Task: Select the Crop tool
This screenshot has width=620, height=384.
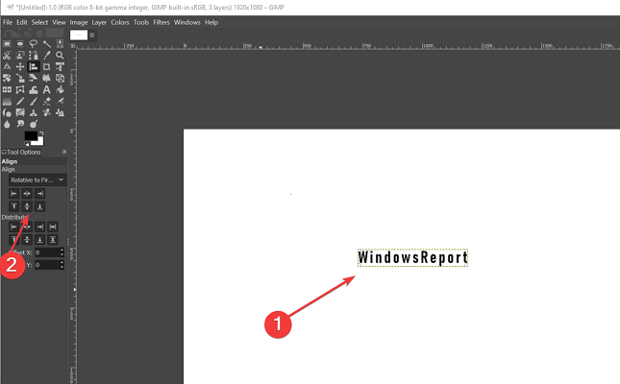Action: pyautogui.click(x=47, y=67)
